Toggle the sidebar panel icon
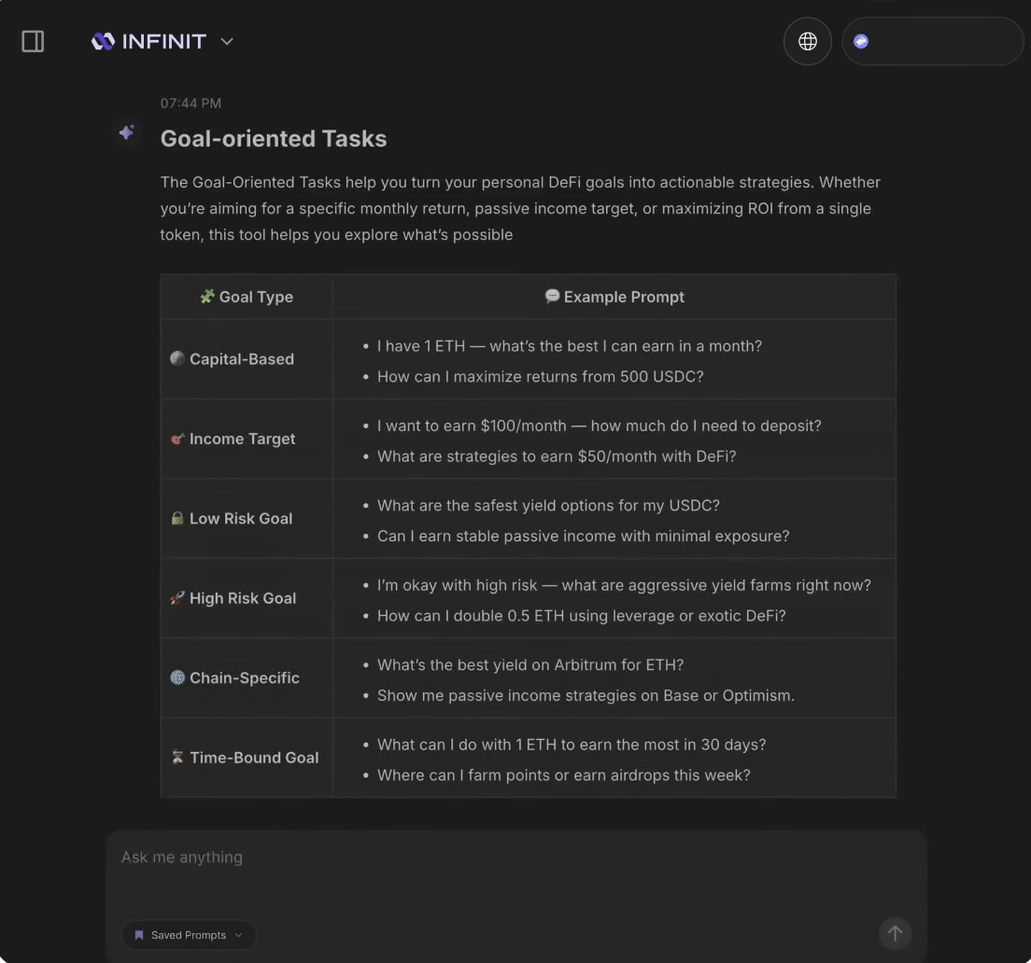Screen dimensions: 1031x963 (x=33, y=41)
